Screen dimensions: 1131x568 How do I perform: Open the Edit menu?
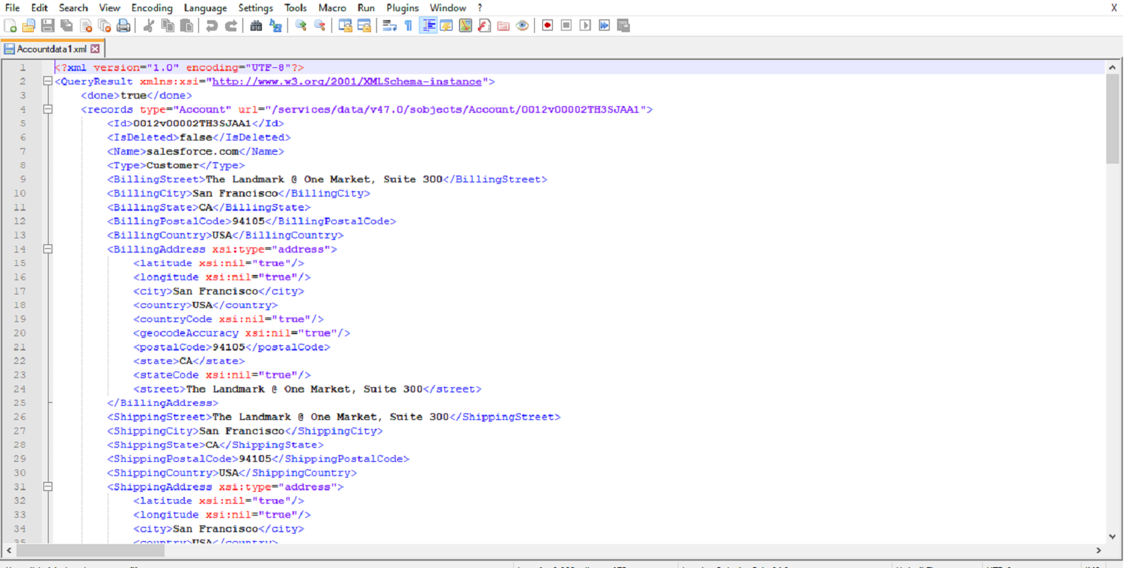click(39, 7)
